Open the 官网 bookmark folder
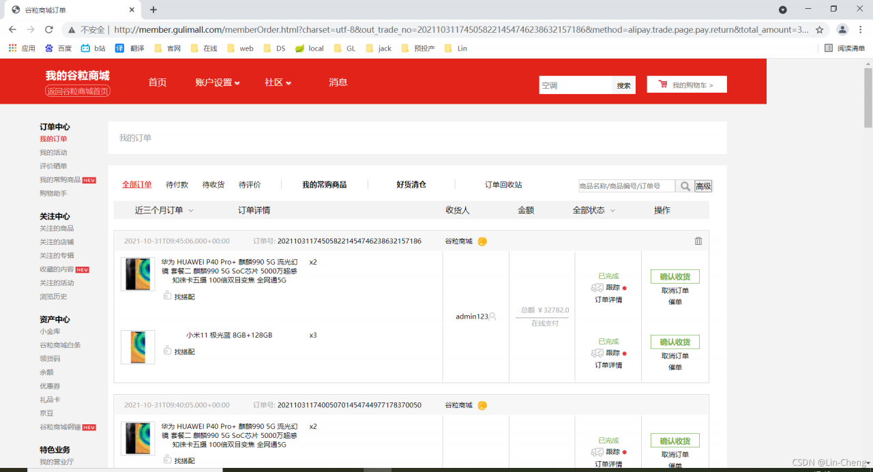Viewport: 873px width, 472px height. pyautogui.click(x=167, y=48)
